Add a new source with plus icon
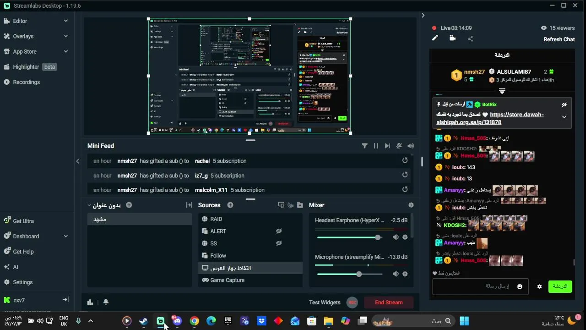 (230, 205)
